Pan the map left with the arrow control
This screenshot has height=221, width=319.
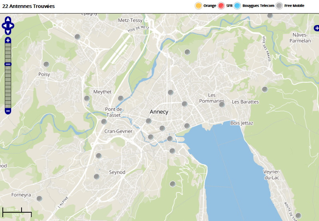4,26
